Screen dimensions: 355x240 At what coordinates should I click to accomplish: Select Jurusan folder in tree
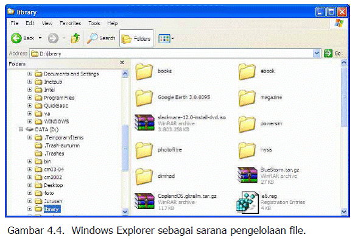pos(49,201)
